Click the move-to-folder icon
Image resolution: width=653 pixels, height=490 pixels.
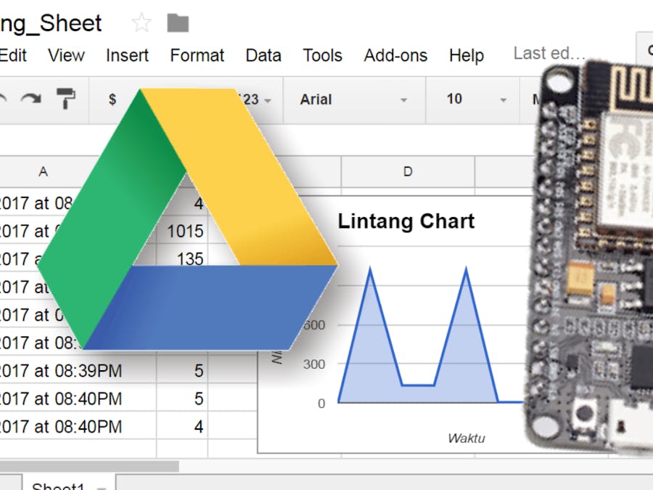178,23
